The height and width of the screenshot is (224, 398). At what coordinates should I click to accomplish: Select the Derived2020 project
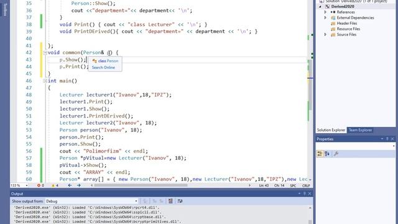coord(343,7)
